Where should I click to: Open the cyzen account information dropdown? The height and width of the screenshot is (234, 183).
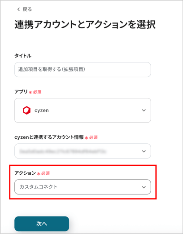pyautogui.click(x=83, y=151)
